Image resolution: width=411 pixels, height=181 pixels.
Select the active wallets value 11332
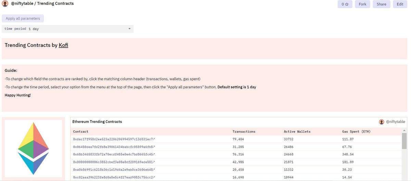[x=289, y=169]
